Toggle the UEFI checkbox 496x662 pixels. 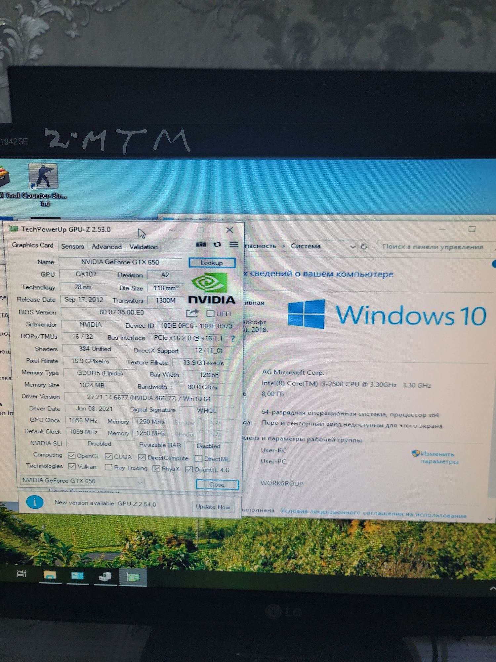click(x=210, y=313)
